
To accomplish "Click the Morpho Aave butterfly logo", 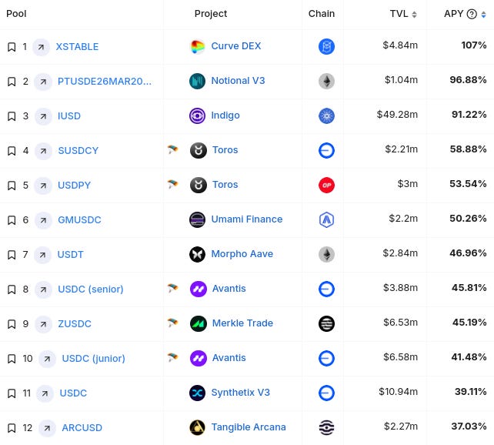I will [x=198, y=255].
